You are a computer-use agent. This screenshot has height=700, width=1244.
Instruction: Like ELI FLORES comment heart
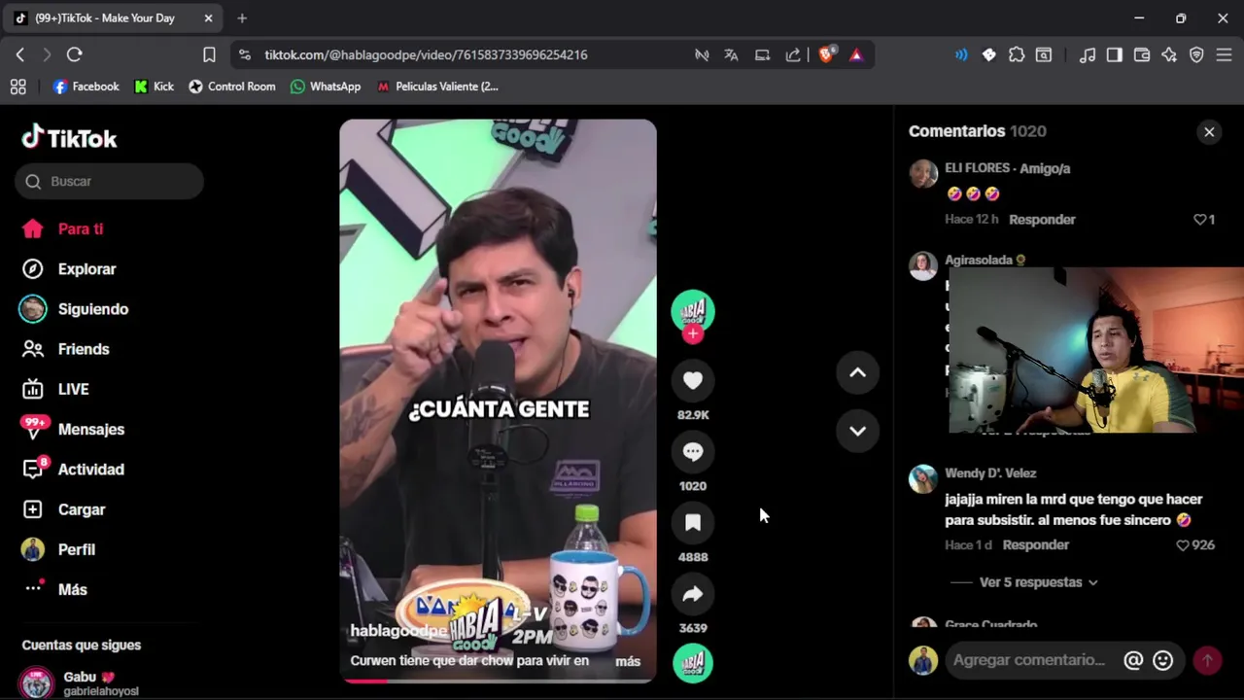[x=1199, y=220]
